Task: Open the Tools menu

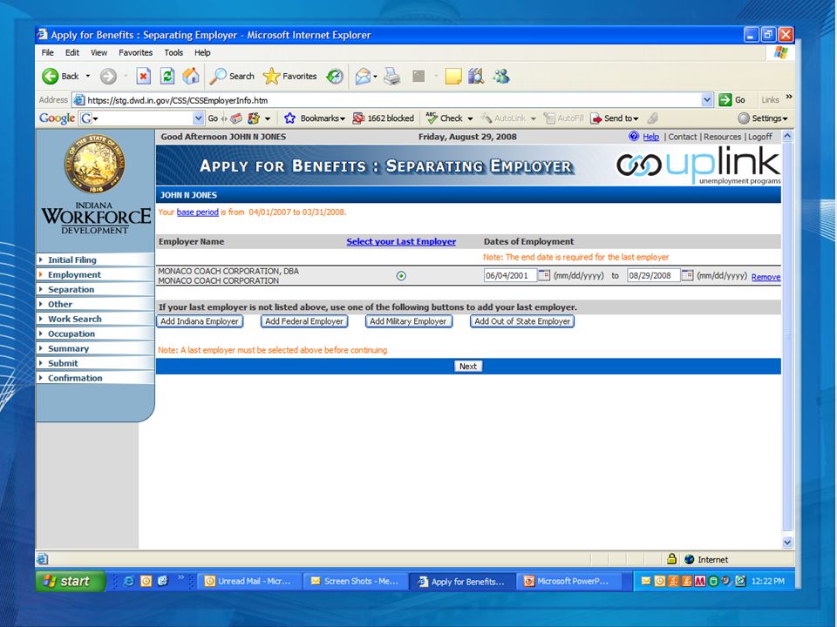Action: [x=174, y=53]
